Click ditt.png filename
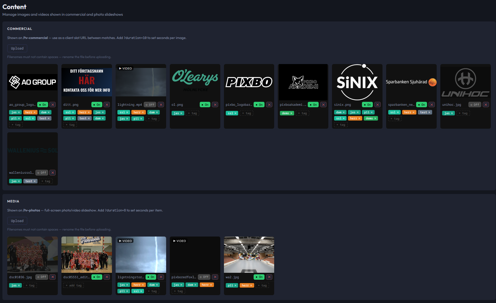 (71, 105)
